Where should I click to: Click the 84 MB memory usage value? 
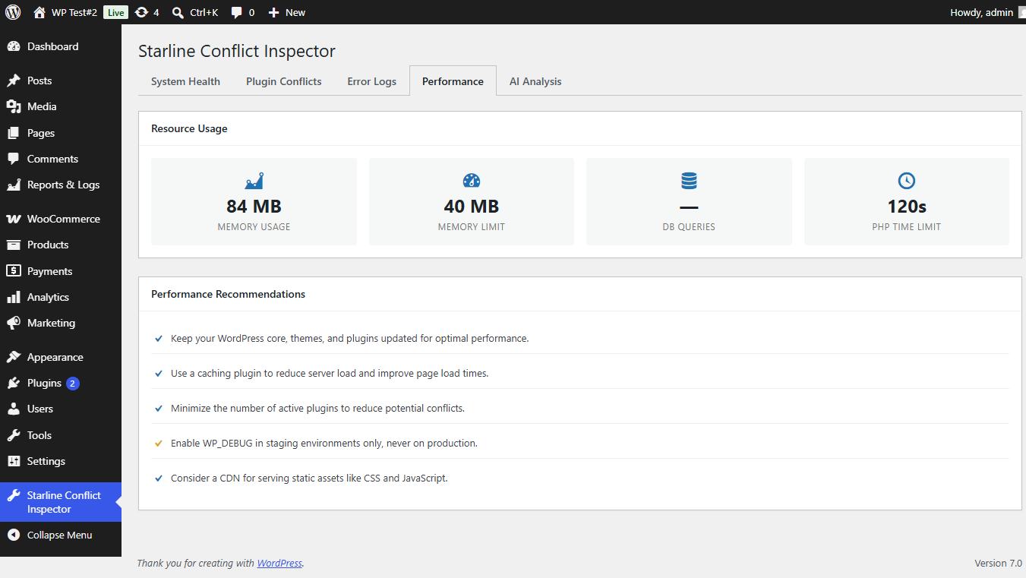click(254, 206)
